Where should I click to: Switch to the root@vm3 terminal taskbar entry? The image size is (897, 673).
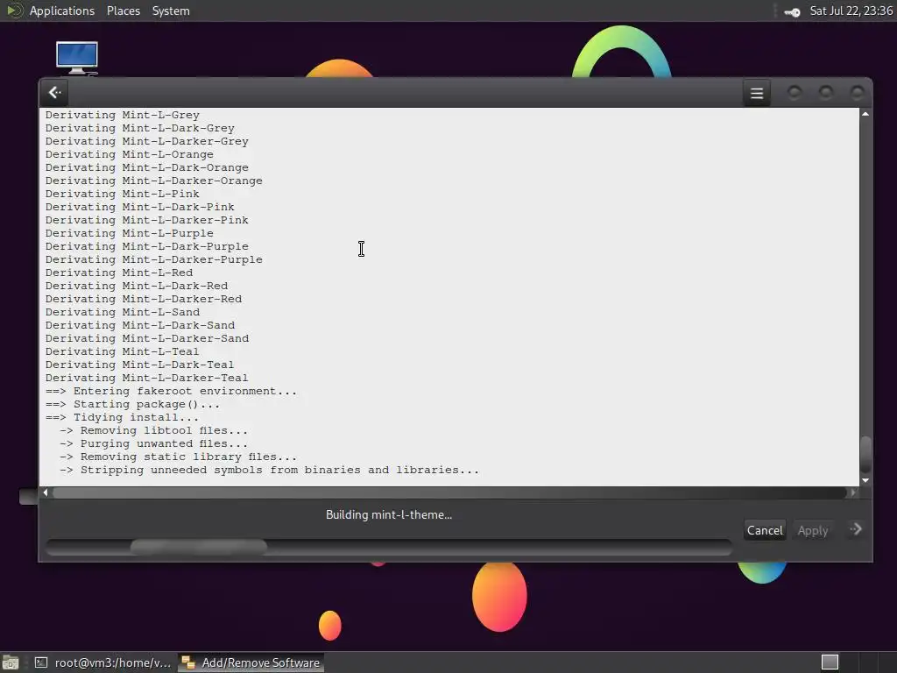pos(103,662)
